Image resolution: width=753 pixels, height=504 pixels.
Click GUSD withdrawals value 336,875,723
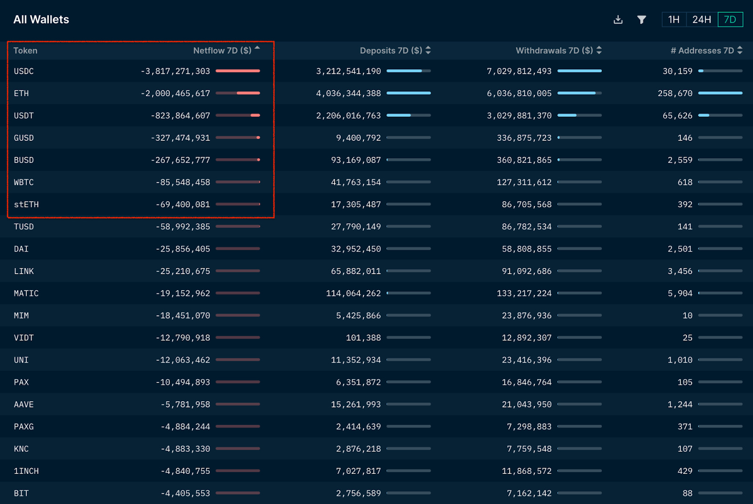524,138
